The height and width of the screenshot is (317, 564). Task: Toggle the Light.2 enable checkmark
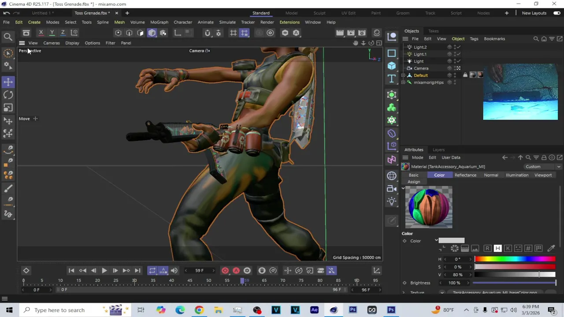click(458, 47)
